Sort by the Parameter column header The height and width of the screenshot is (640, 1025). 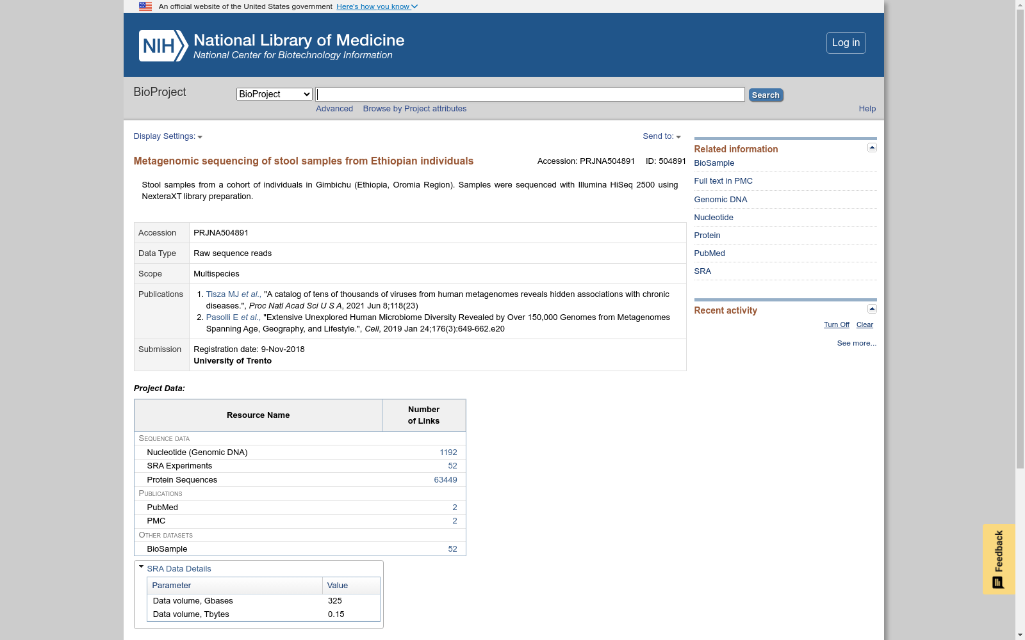click(234, 586)
